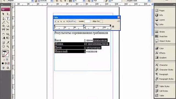Select the Type tool
Screen dimensions: 176x99
(8, 18)
